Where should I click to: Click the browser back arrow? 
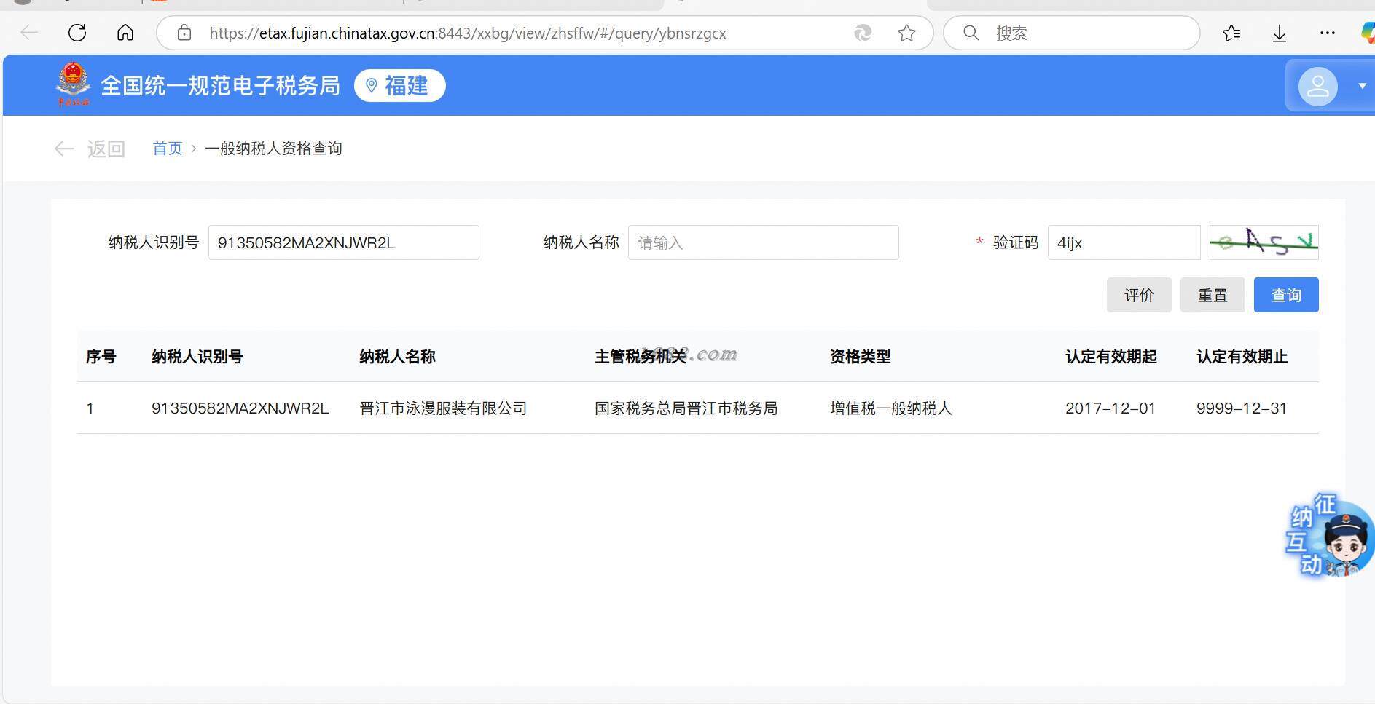(29, 33)
